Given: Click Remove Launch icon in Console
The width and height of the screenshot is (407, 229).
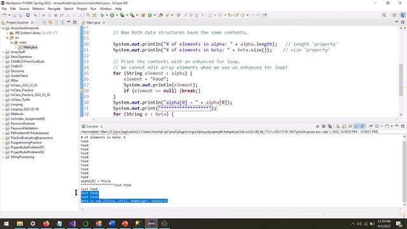Looking at the screenshot, I should point(324,126).
